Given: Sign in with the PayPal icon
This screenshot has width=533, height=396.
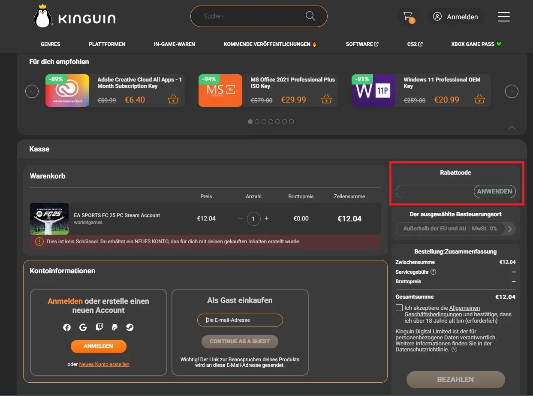Looking at the screenshot, I should pos(114,327).
